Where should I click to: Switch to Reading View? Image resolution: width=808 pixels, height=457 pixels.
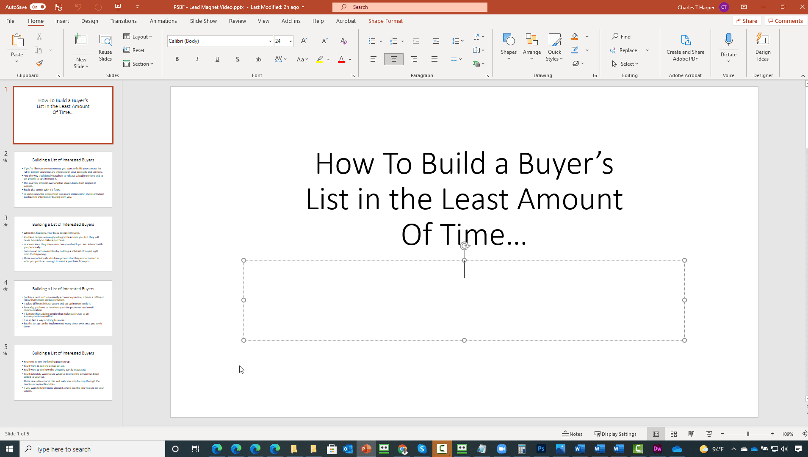coord(691,434)
